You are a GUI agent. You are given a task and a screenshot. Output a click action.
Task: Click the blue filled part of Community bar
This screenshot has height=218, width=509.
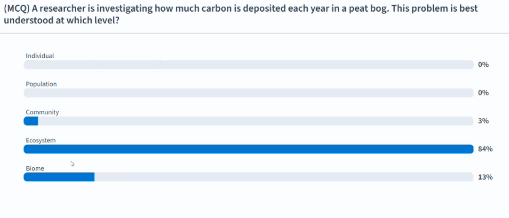31,121
